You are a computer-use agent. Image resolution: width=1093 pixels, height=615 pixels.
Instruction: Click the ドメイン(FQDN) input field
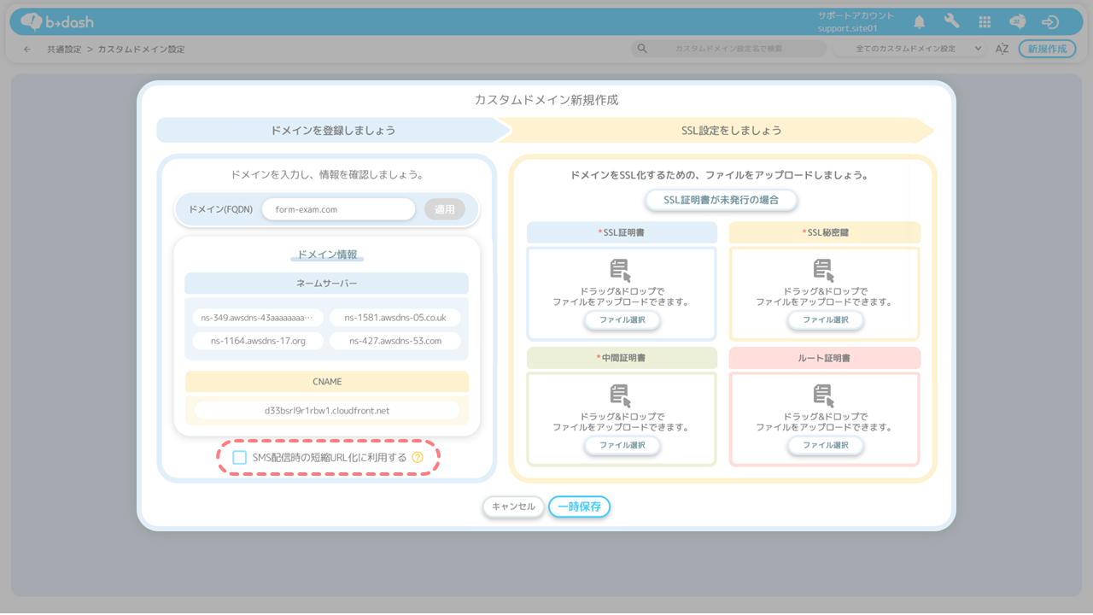[338, 209]
